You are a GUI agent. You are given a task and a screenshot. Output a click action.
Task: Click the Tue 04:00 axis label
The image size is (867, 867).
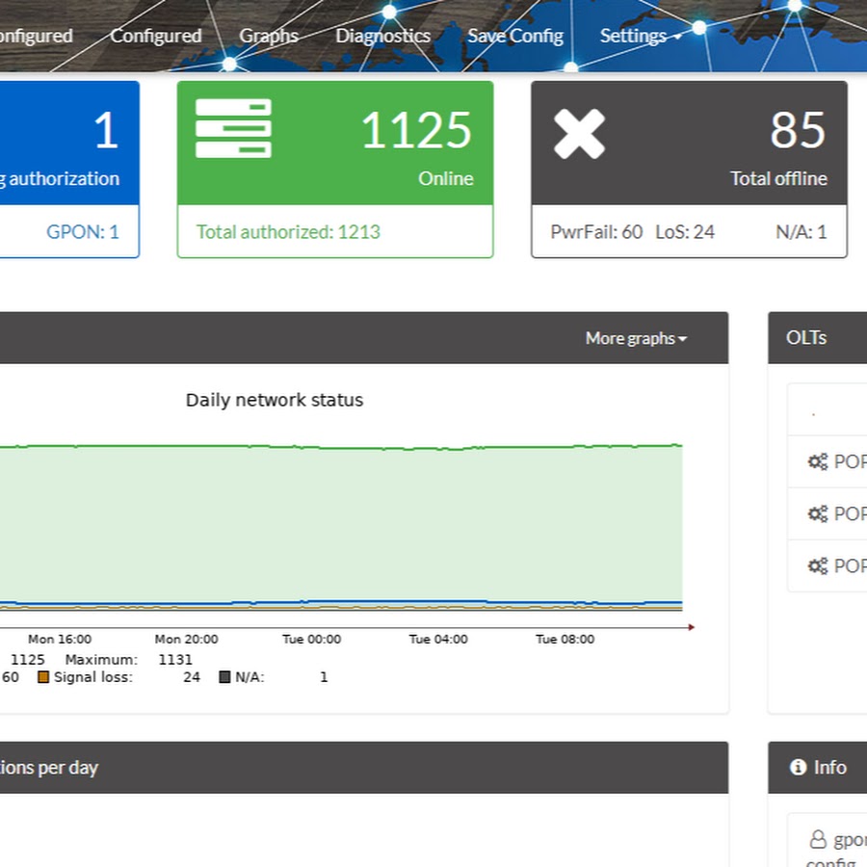(x=438, y=640)
